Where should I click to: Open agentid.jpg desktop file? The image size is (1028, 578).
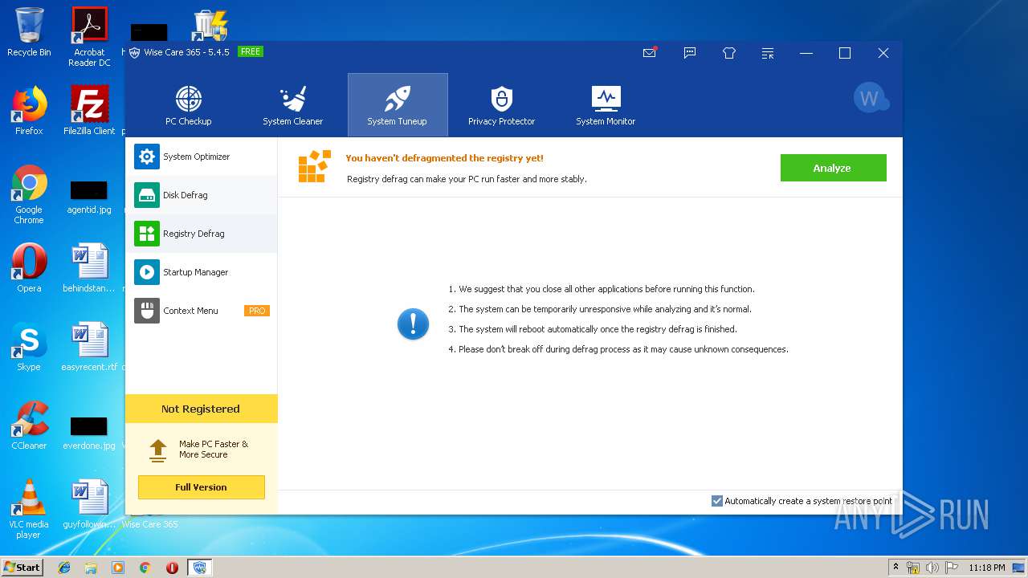[89, 197]
